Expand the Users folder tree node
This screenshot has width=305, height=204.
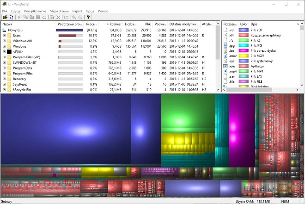4,35
